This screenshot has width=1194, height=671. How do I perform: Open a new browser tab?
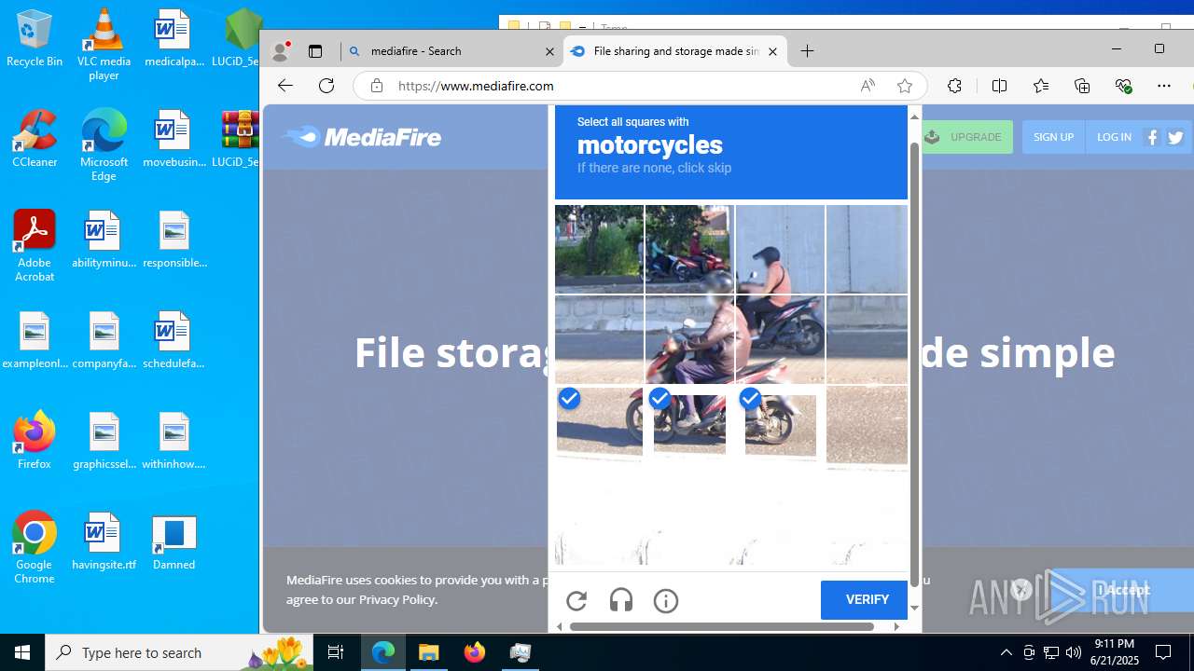click(x=808, y=51)
